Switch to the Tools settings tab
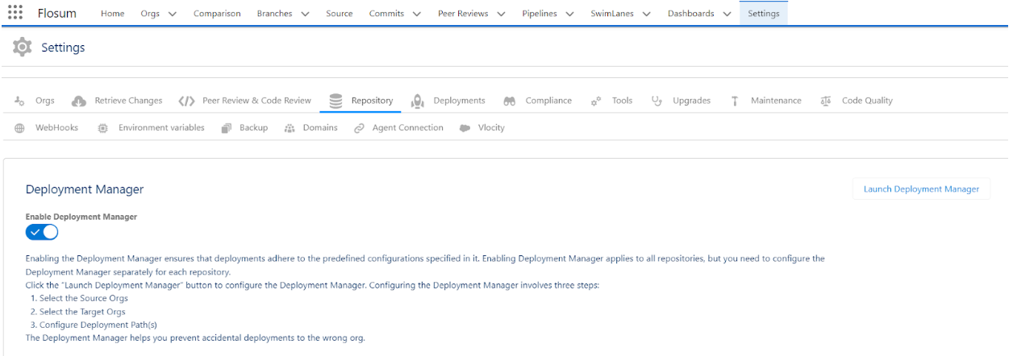The image size is (1013, 356). [x=622, y=101]
